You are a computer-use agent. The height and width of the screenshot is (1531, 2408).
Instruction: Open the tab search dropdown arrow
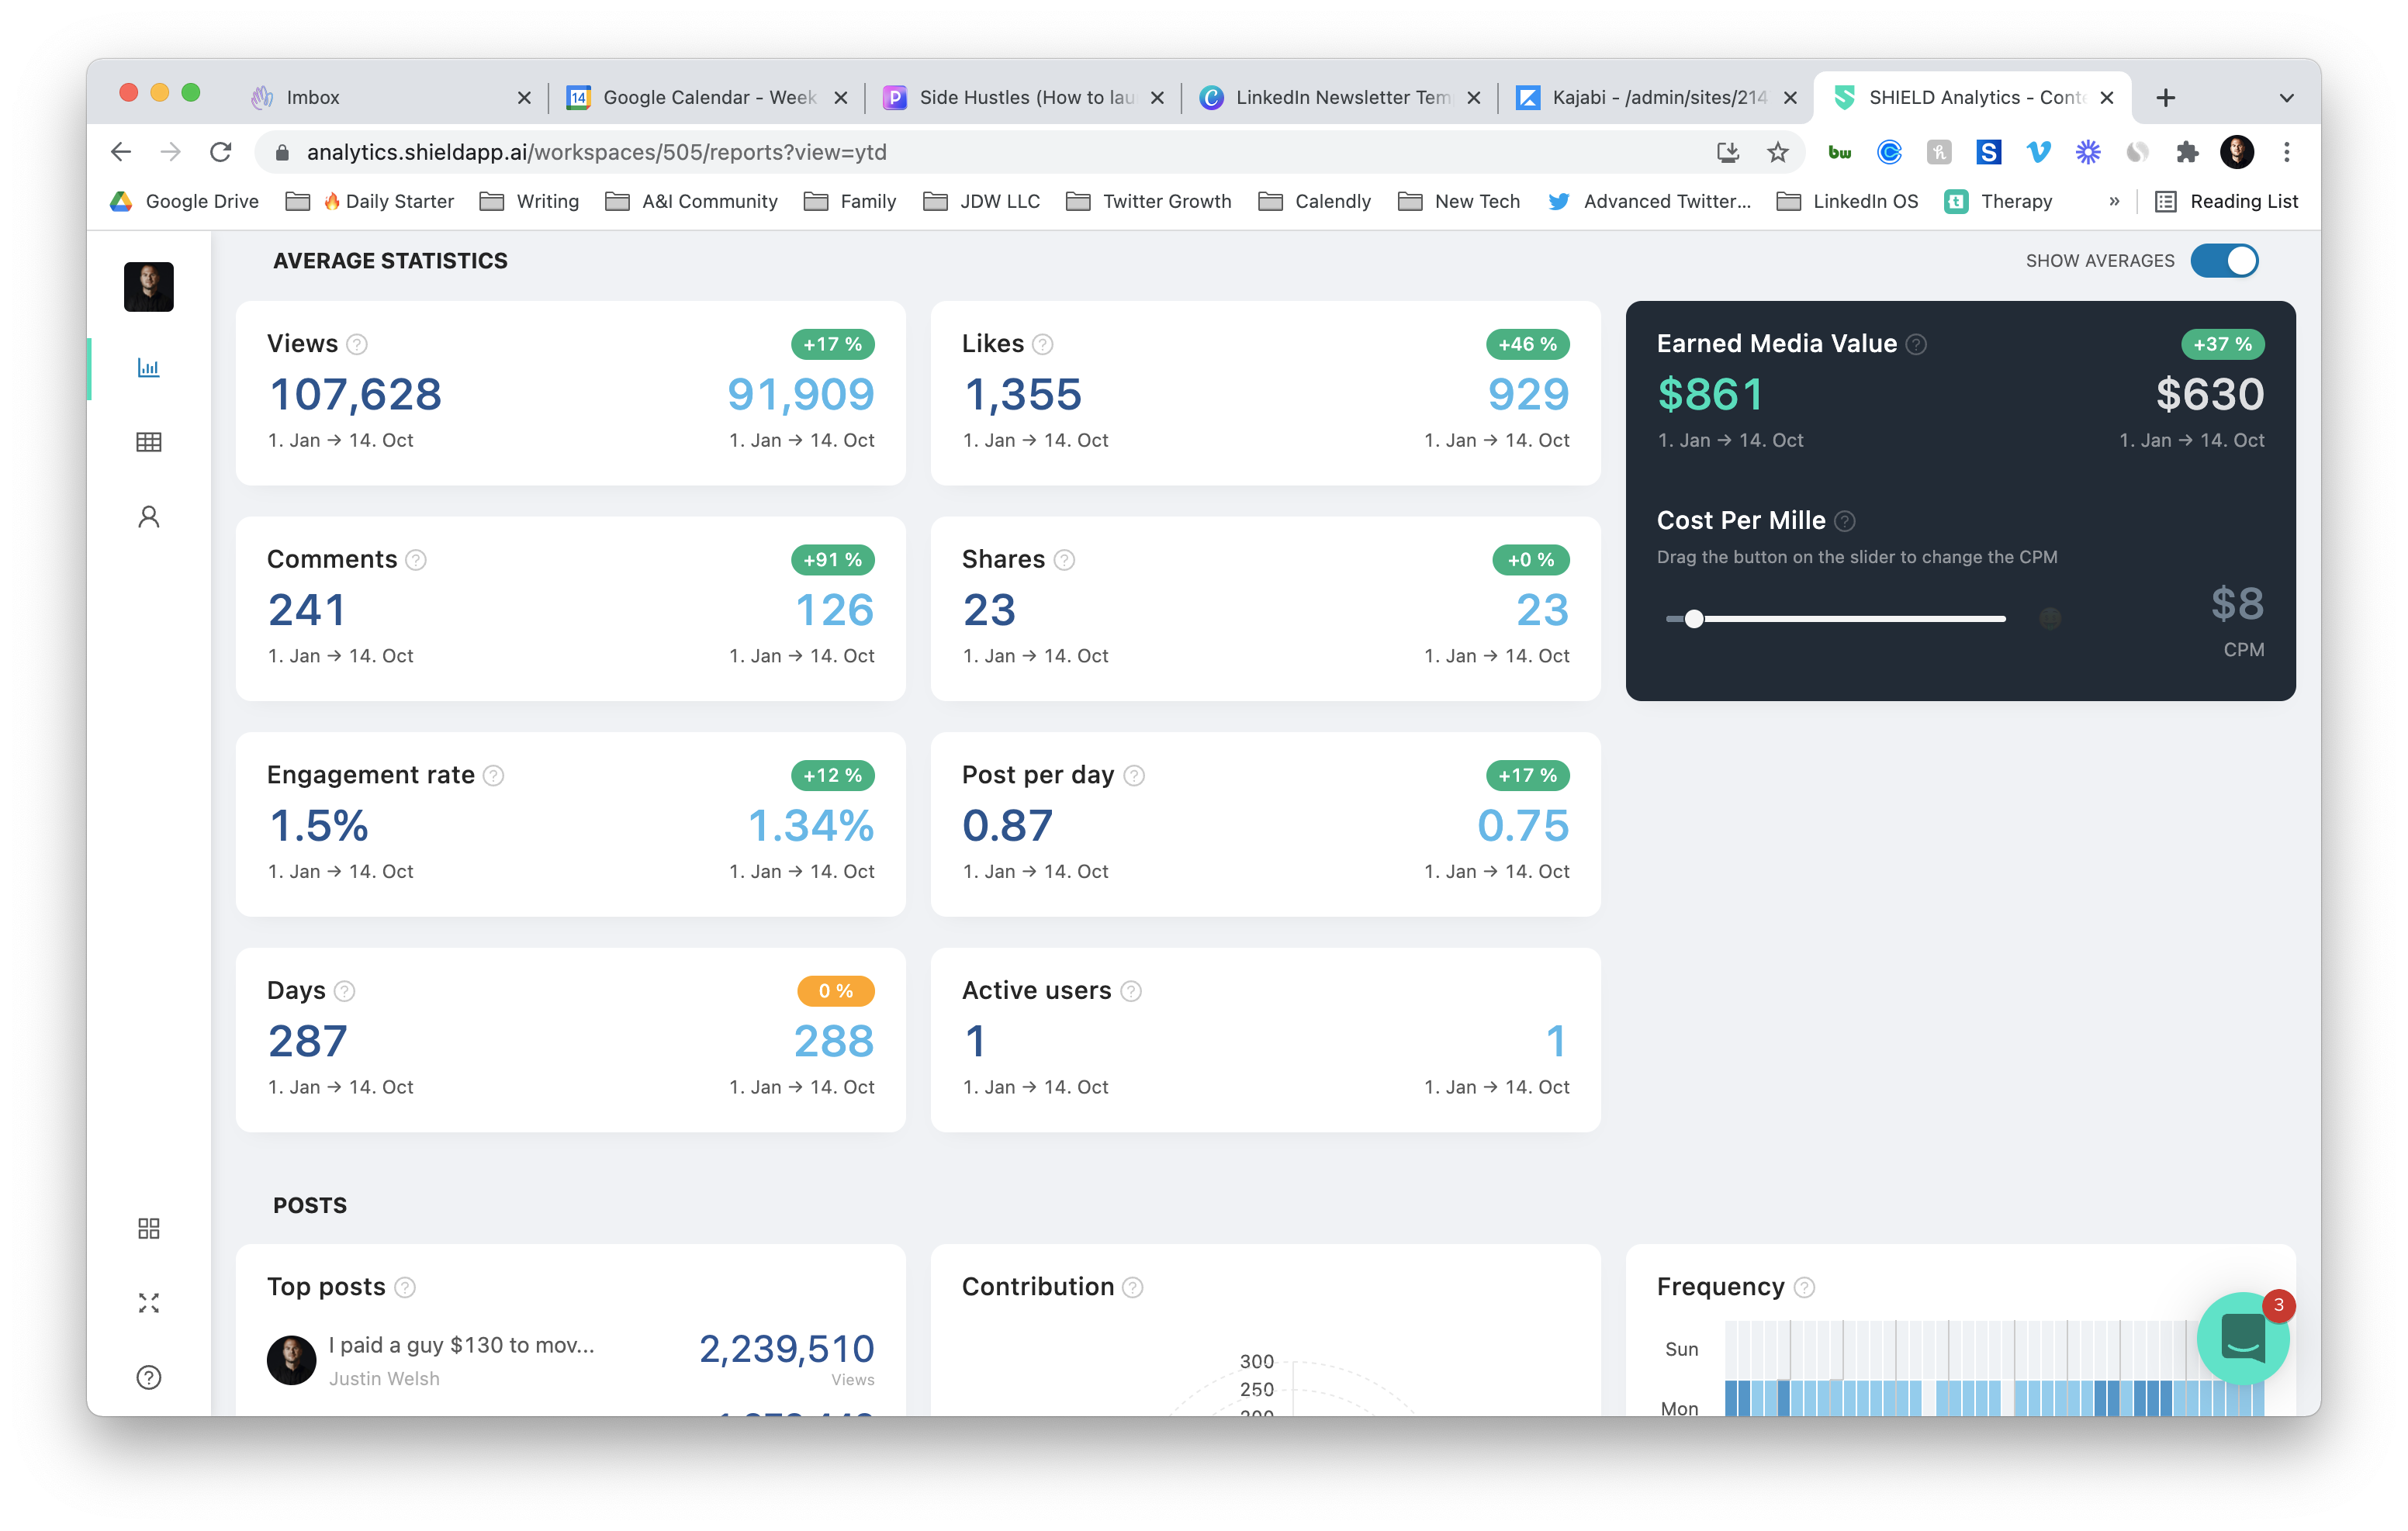(2286, 98)
